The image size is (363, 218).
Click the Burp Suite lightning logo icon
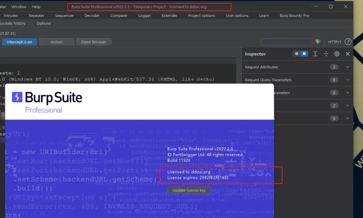pos(17,97)
